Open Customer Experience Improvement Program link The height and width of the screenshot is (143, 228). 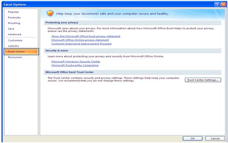click(x=81, y=44)
